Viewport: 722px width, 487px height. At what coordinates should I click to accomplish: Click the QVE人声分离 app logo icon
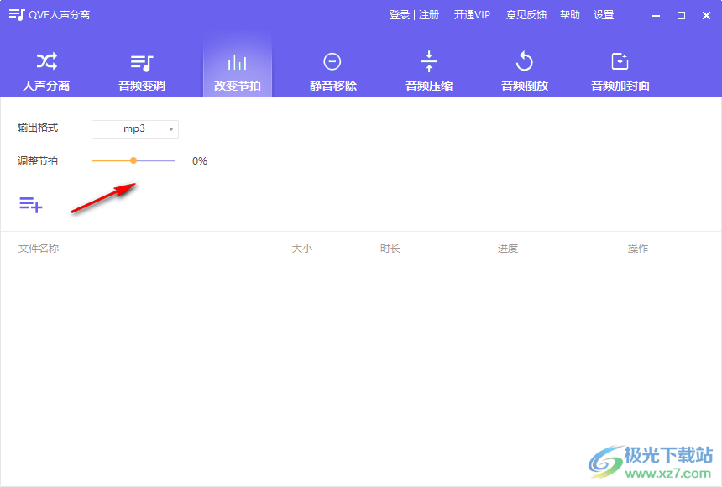point(14,14)
